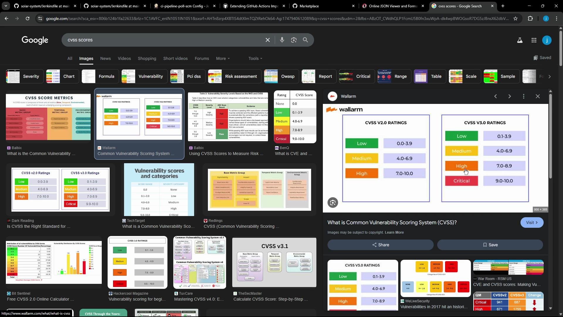Image resolution: width=563 pixels, height=317 pixels.
Task: Switch to Short videos tab
Action: 175,58
